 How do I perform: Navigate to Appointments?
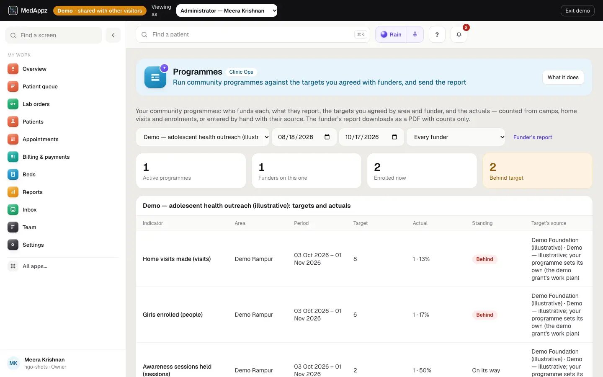(x=63, y=139)
